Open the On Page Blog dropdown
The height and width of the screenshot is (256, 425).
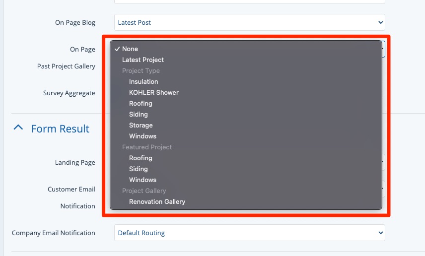(249, 22)
